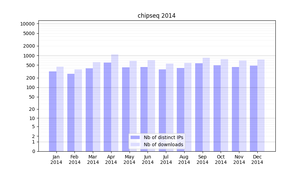This screenshot has height=170, width=306.
Task: Click the "Jan 2014" x-axis label
Action: (56, 159)
